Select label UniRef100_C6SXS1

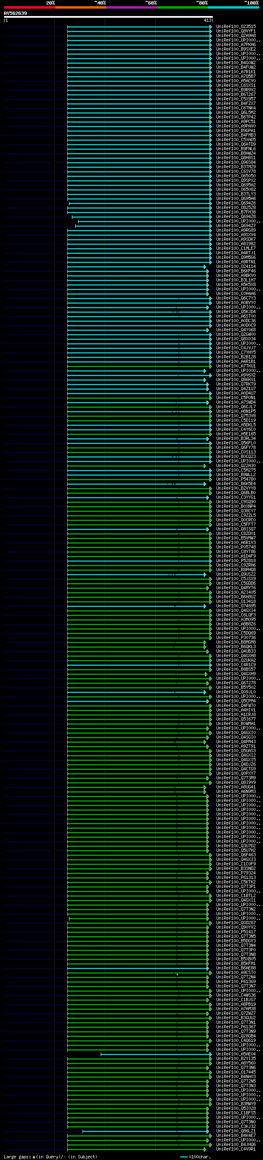point(235,85)
